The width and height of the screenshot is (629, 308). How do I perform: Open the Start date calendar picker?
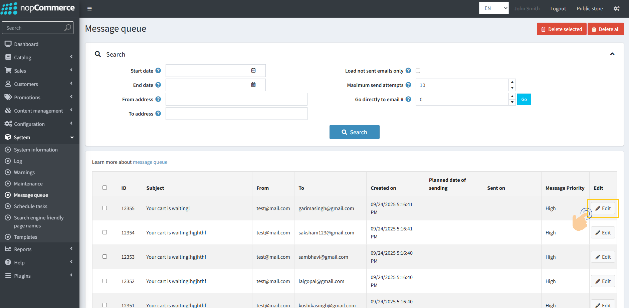253,71
